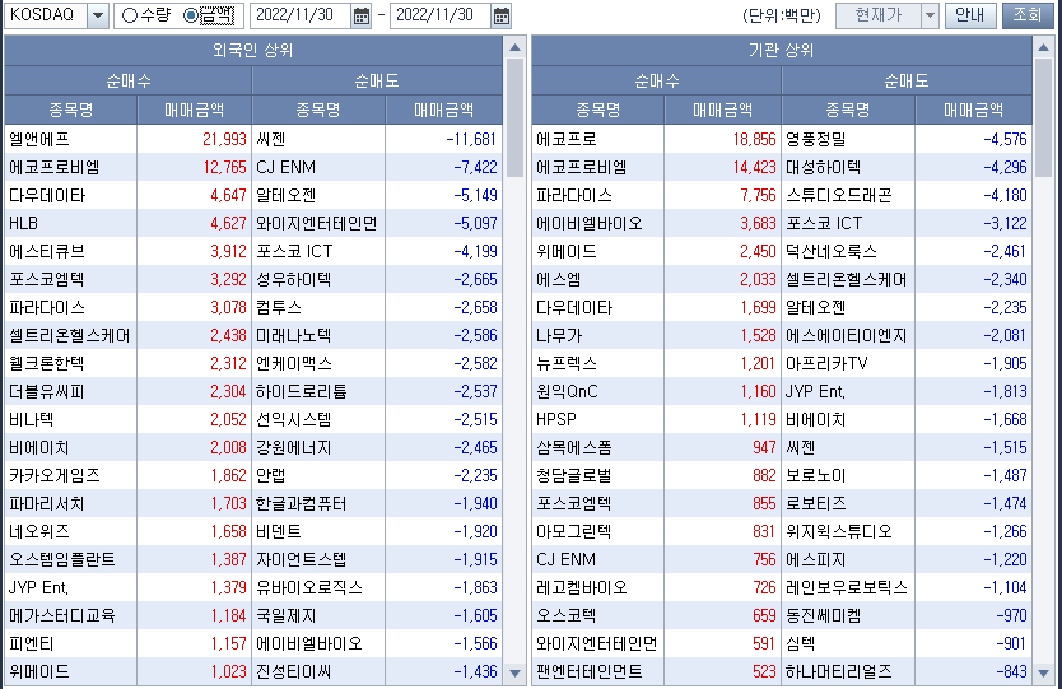Viewport: 1062px width, 689px height.
Task: Click the 조회 button
Action: tap(1027, 15)
